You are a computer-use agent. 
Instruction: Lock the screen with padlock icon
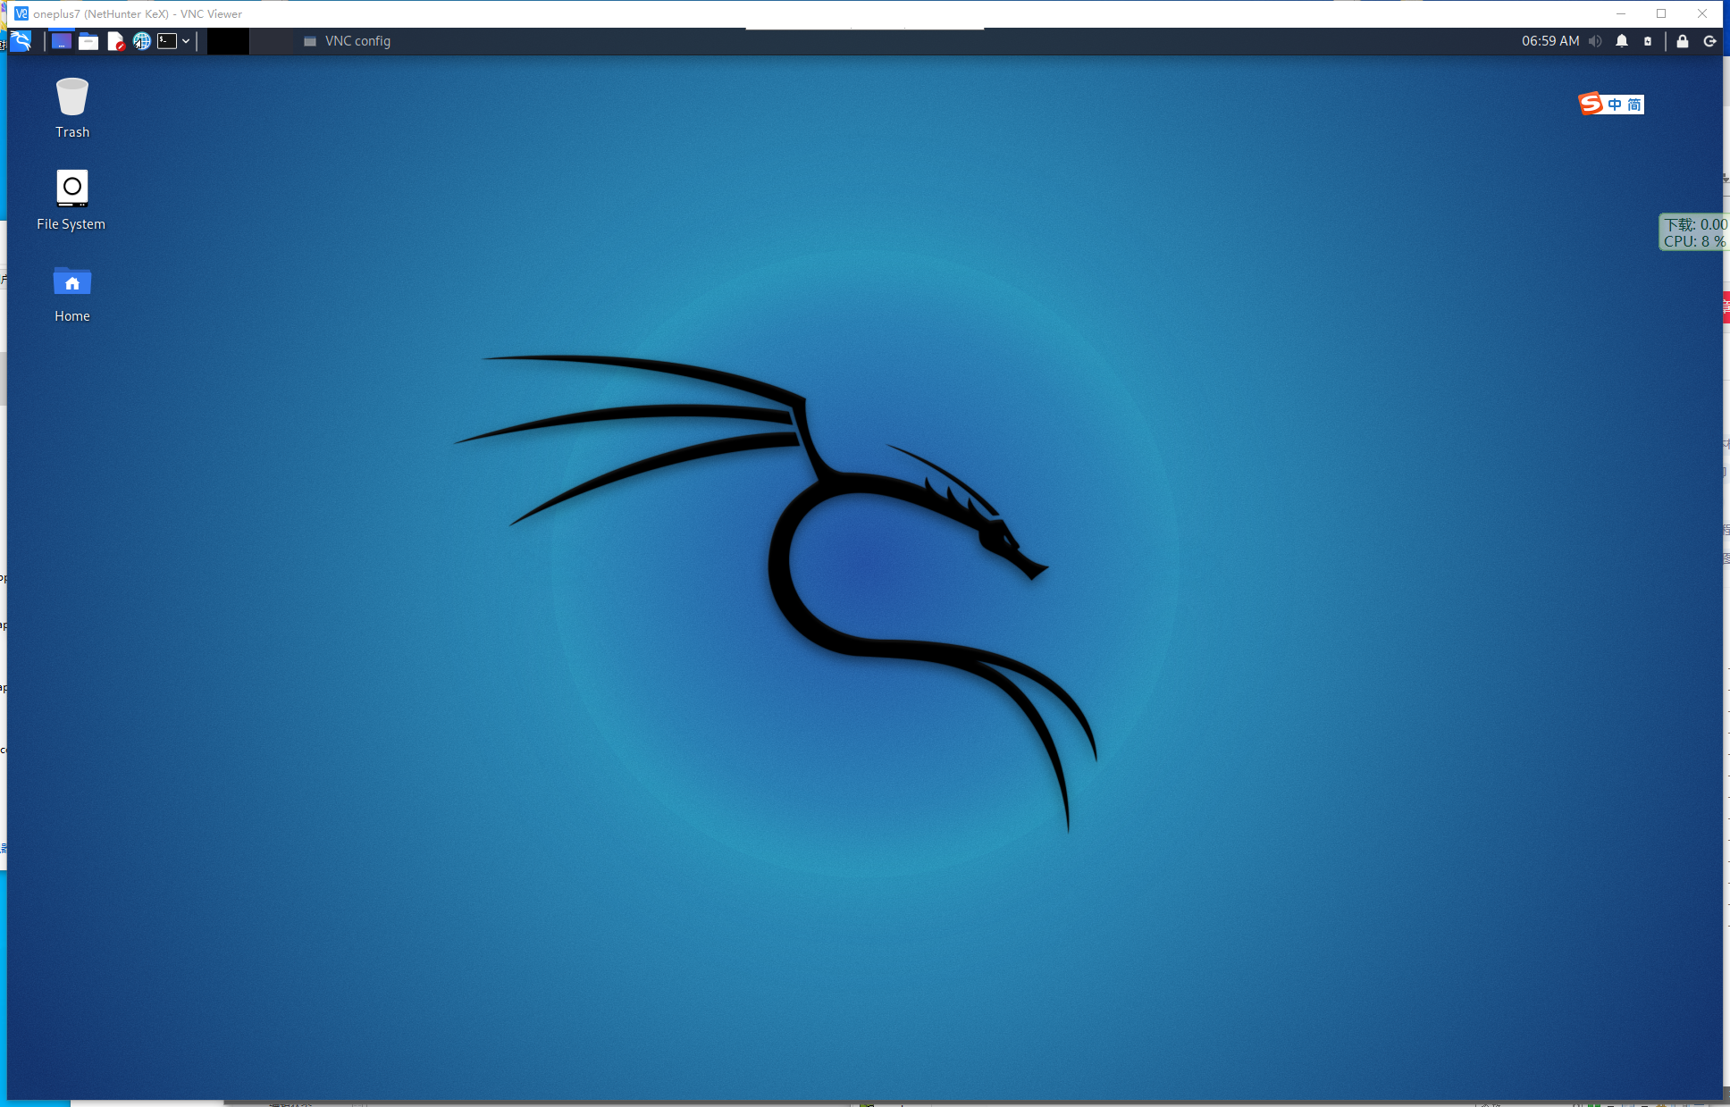click(1683, 41)
